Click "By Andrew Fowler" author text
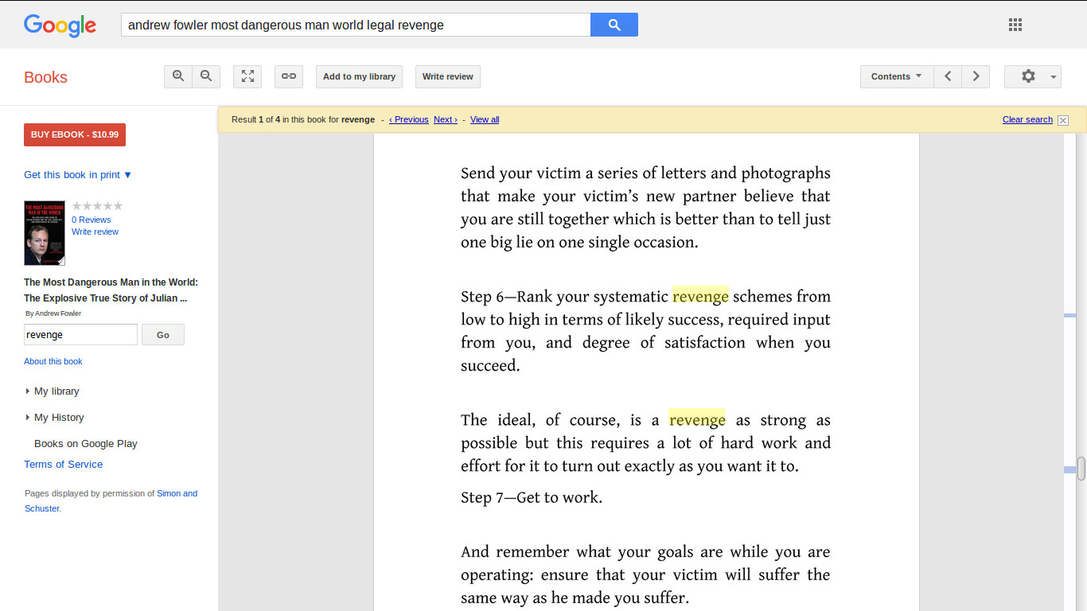This screenshot has width=1087, height=611. [53, 313]
